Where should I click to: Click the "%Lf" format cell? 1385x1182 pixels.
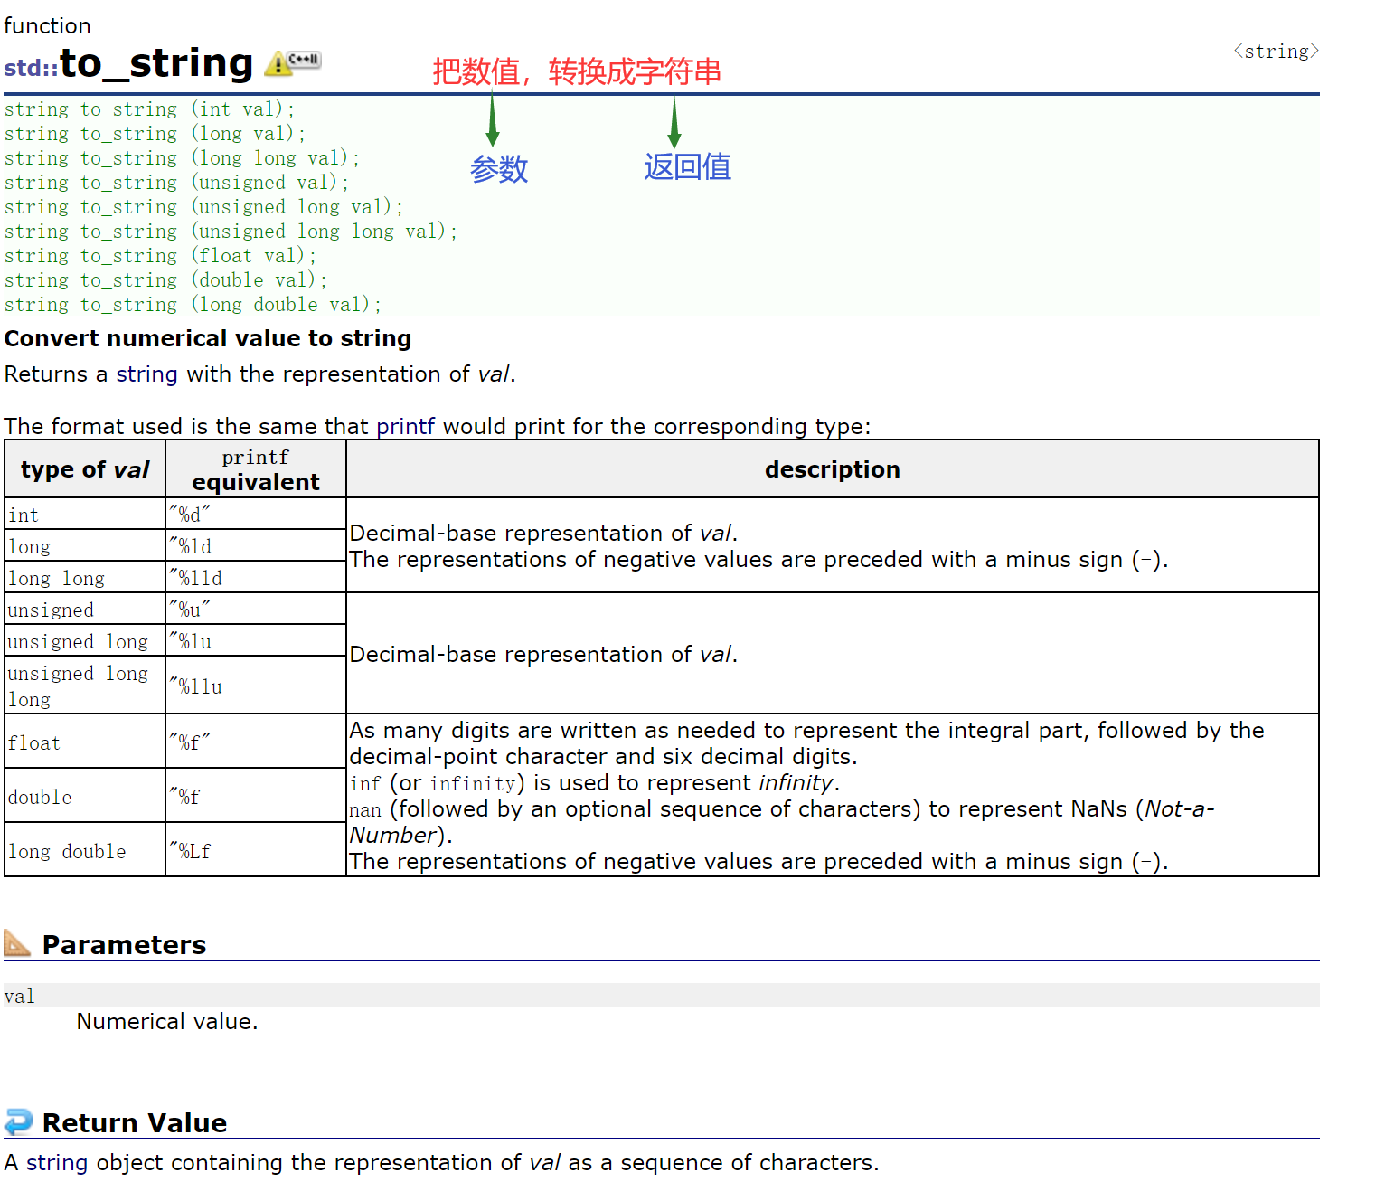(x=256, y=850)
